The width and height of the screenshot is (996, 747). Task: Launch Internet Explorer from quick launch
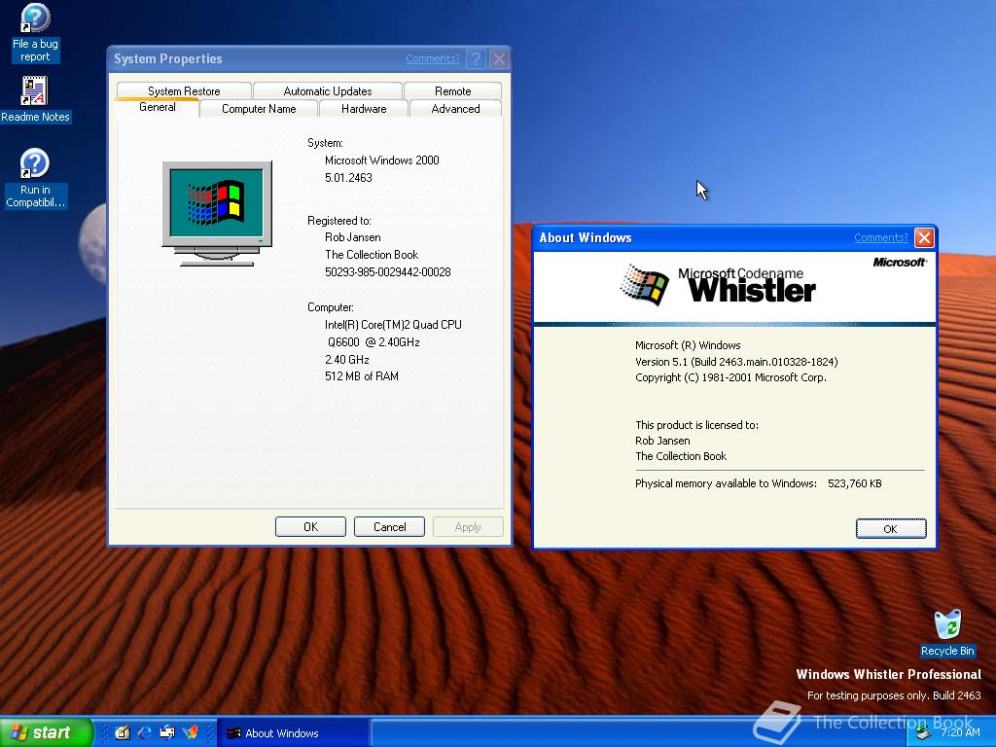pos(145,732)
